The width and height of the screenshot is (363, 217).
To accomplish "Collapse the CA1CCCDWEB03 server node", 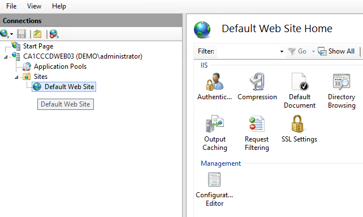I will coord(6,57).
